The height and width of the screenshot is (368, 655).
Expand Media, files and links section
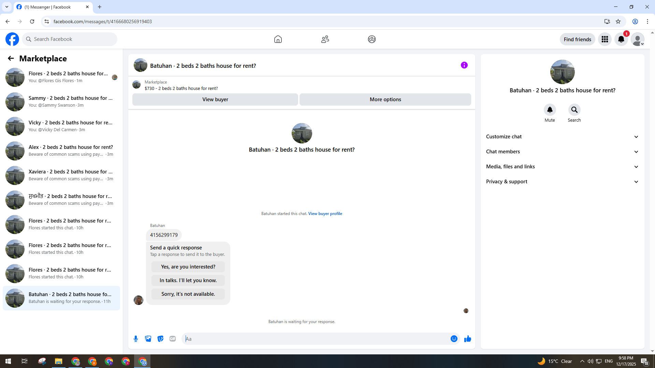(x=562, y=167)
